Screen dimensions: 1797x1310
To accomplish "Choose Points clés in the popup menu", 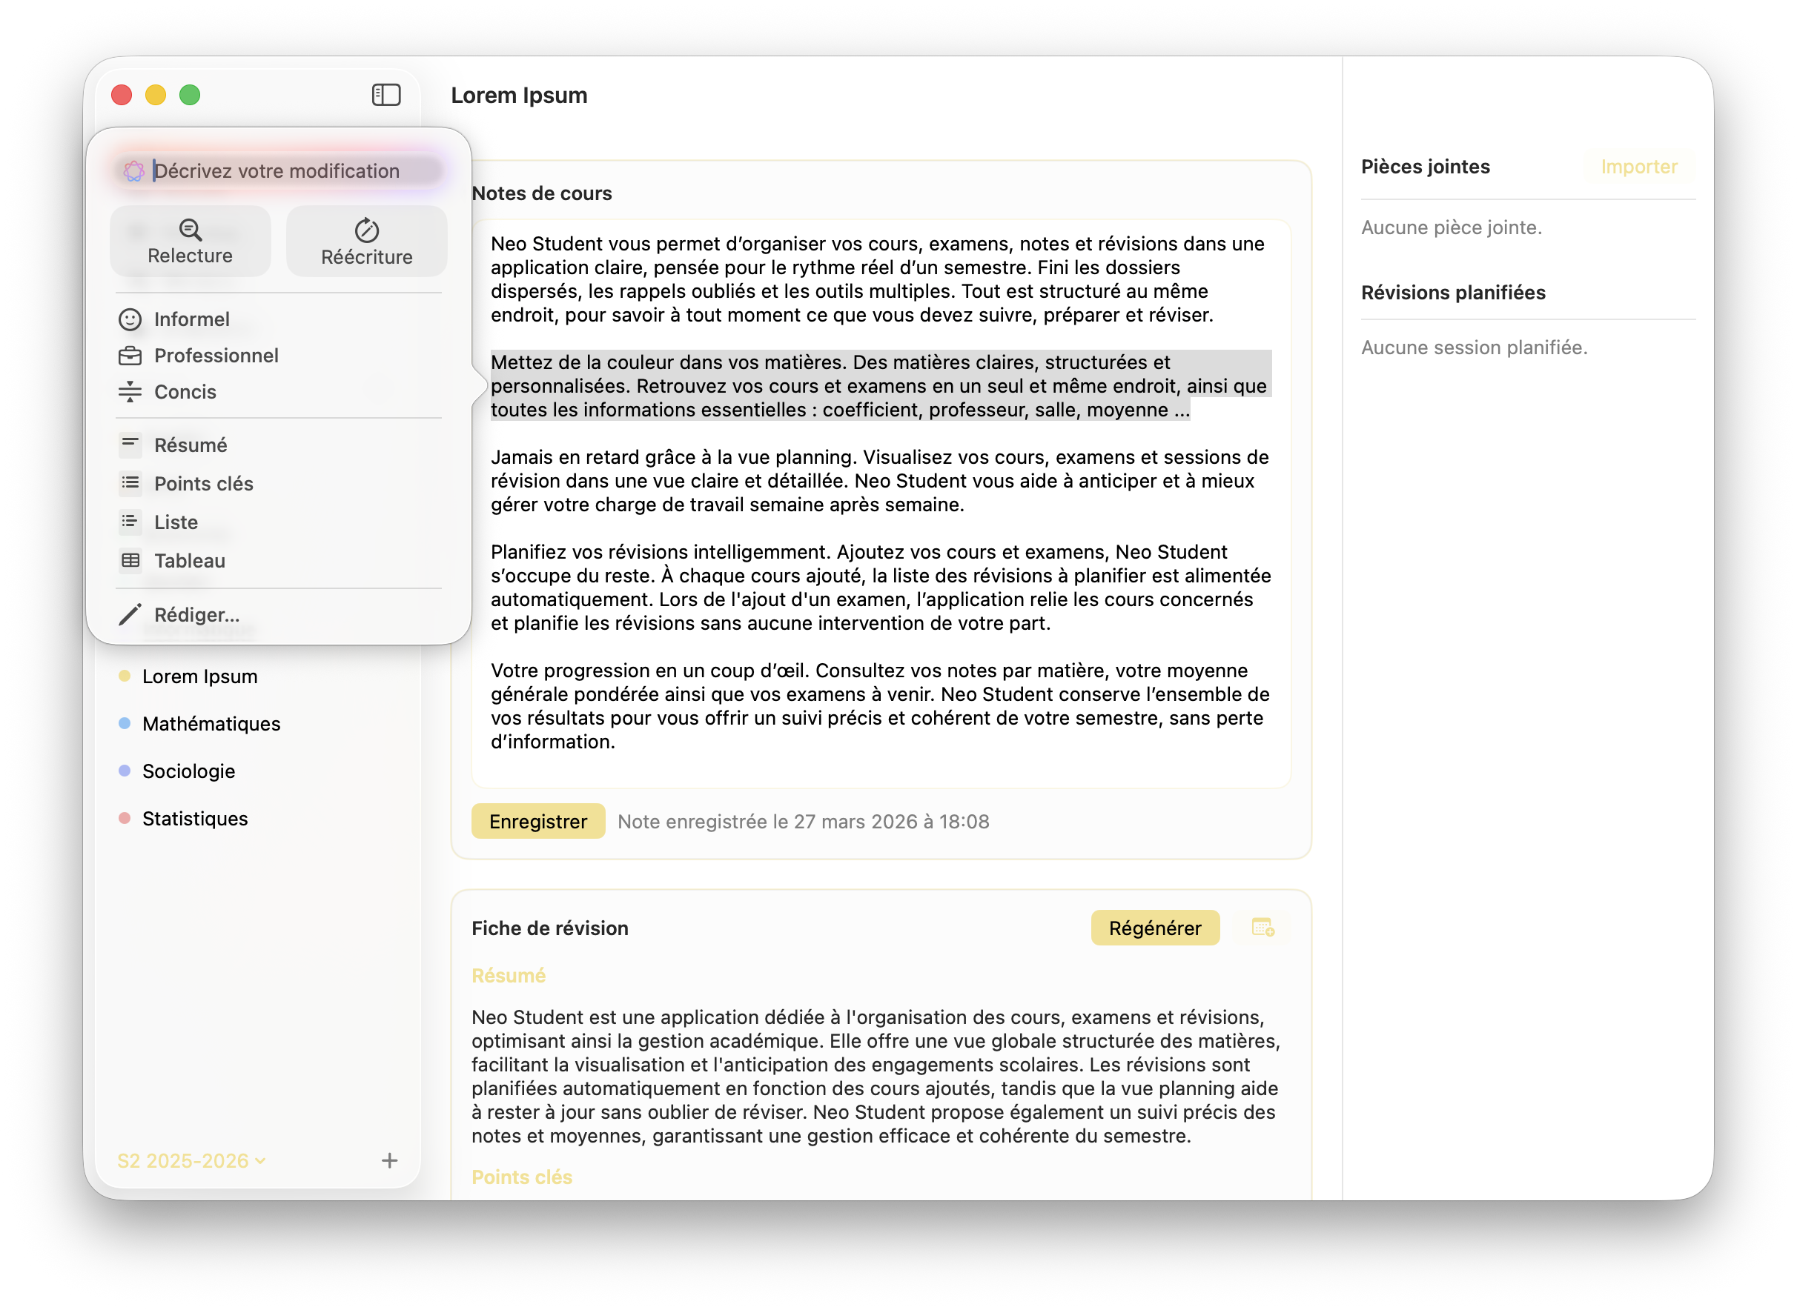I will 203,484.
